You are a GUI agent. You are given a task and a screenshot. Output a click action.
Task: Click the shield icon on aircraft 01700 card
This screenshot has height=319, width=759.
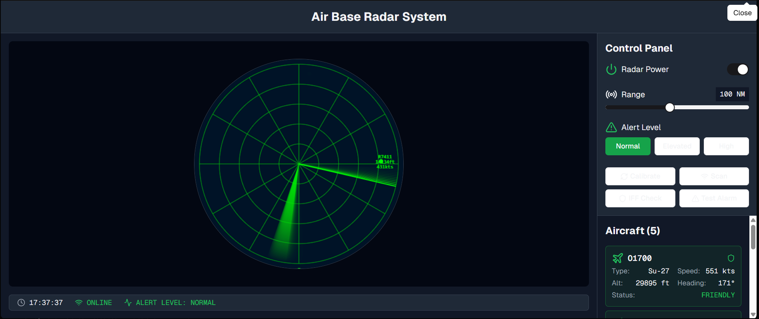(x=731, y=258)
